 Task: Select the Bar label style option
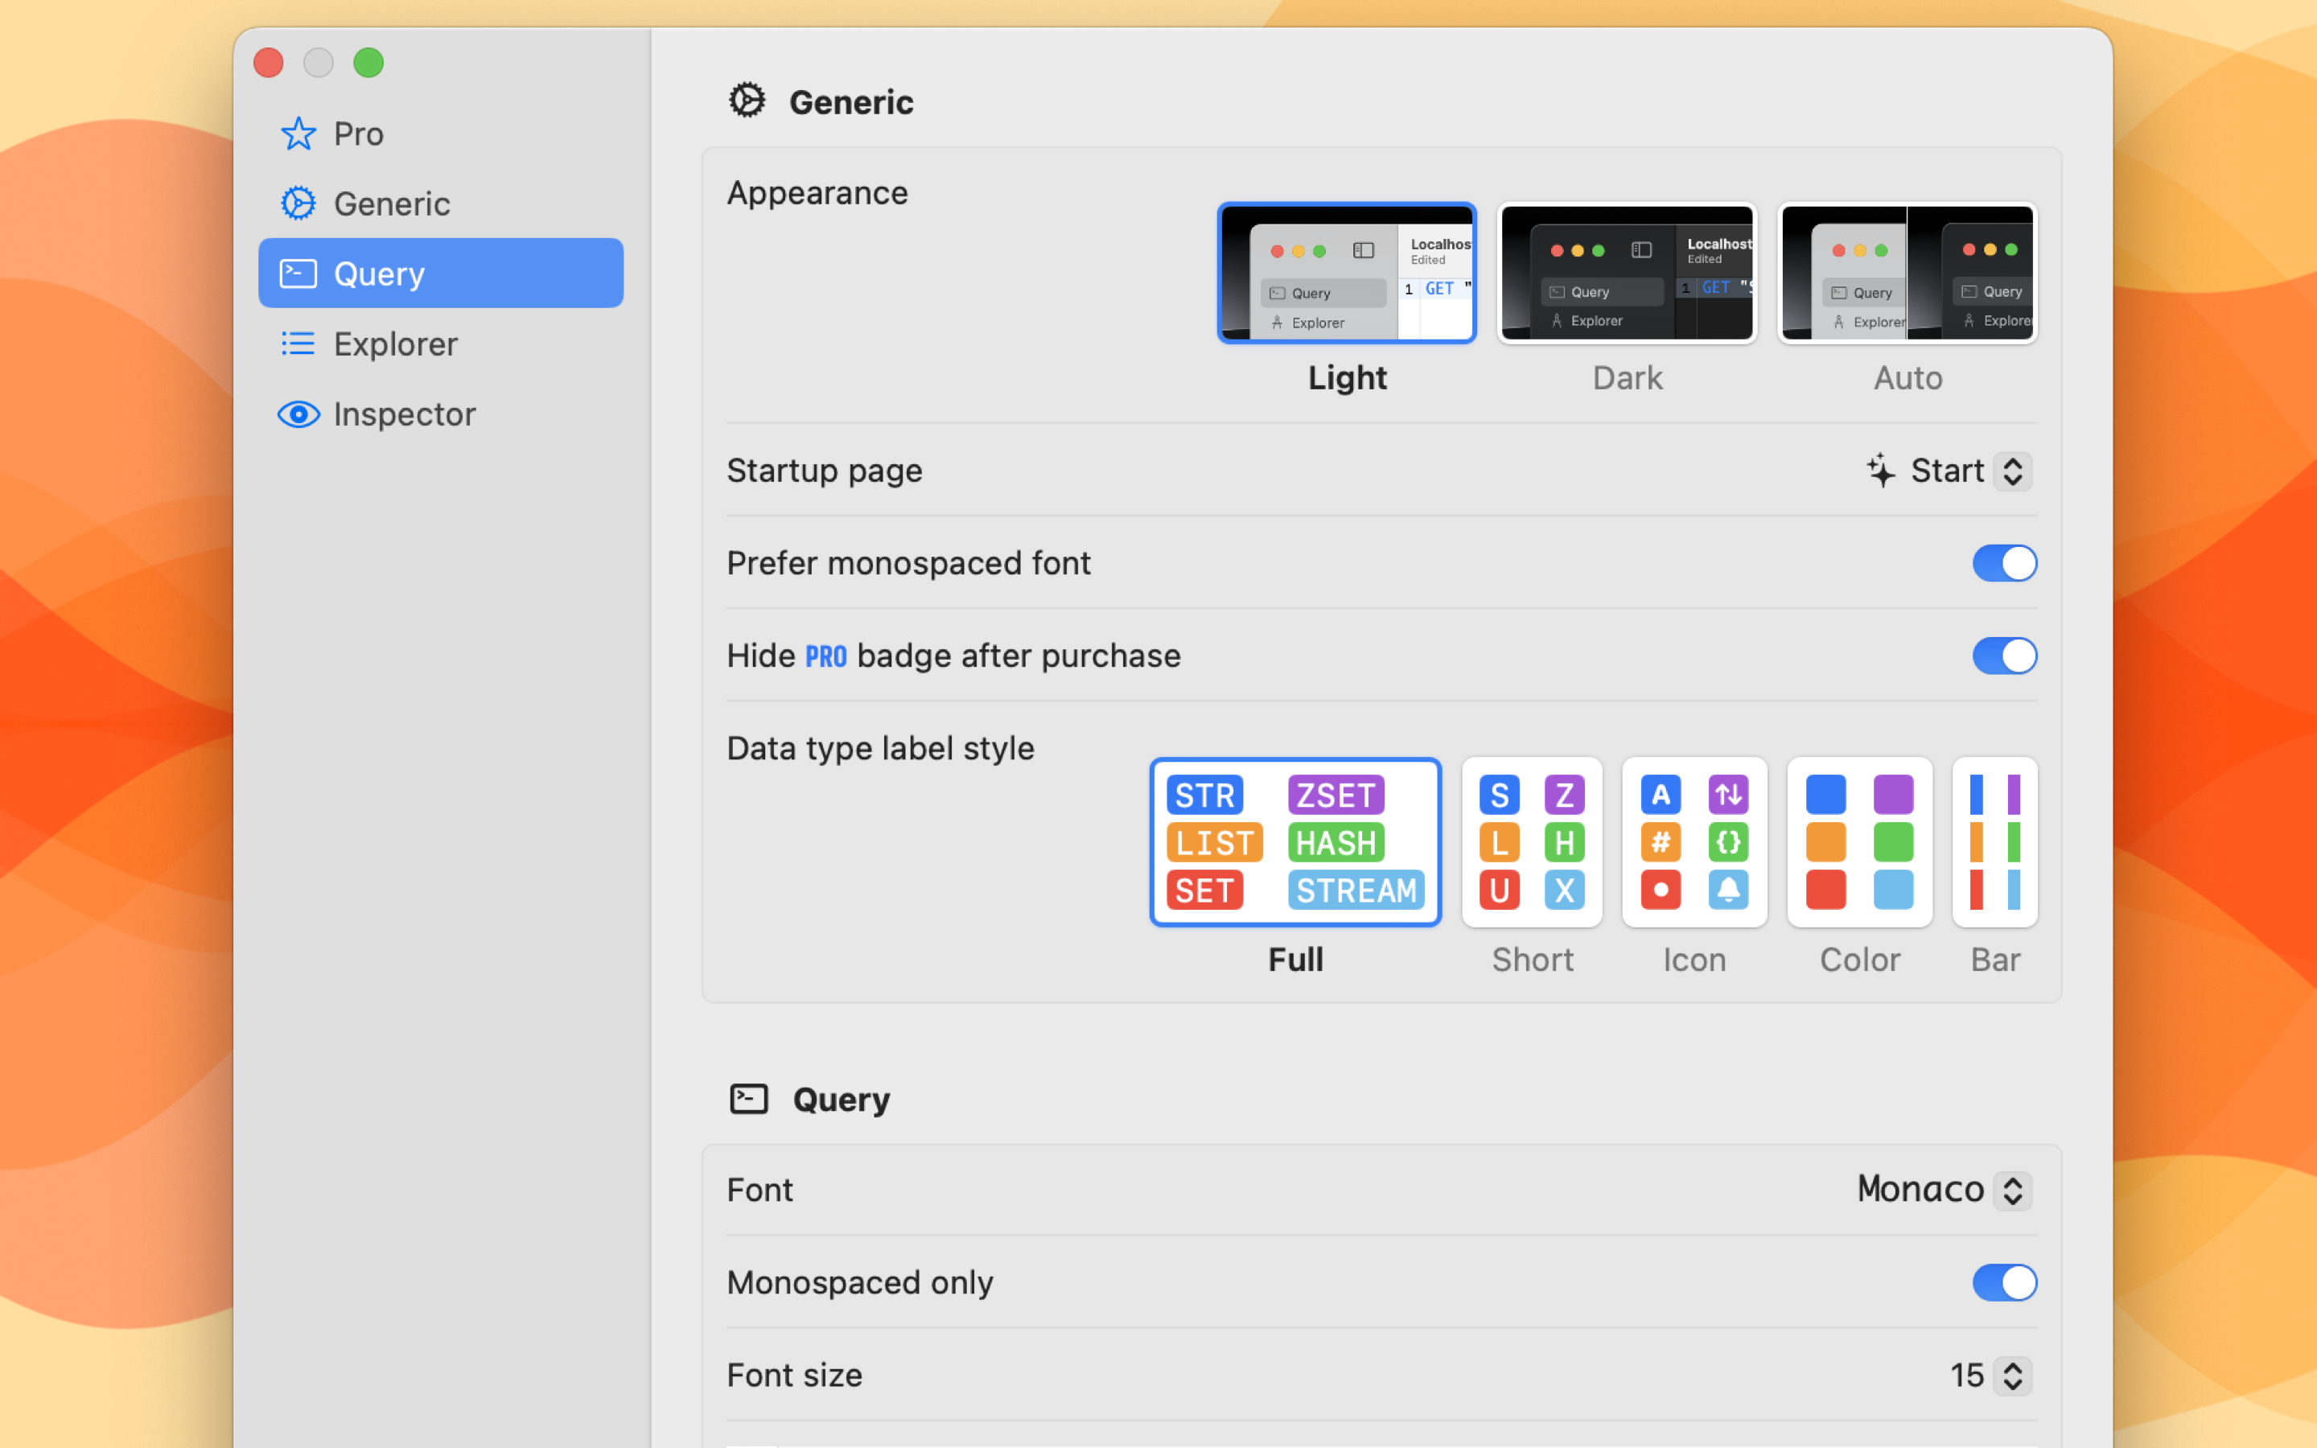pyautogui.click(x=1994, y=841)
